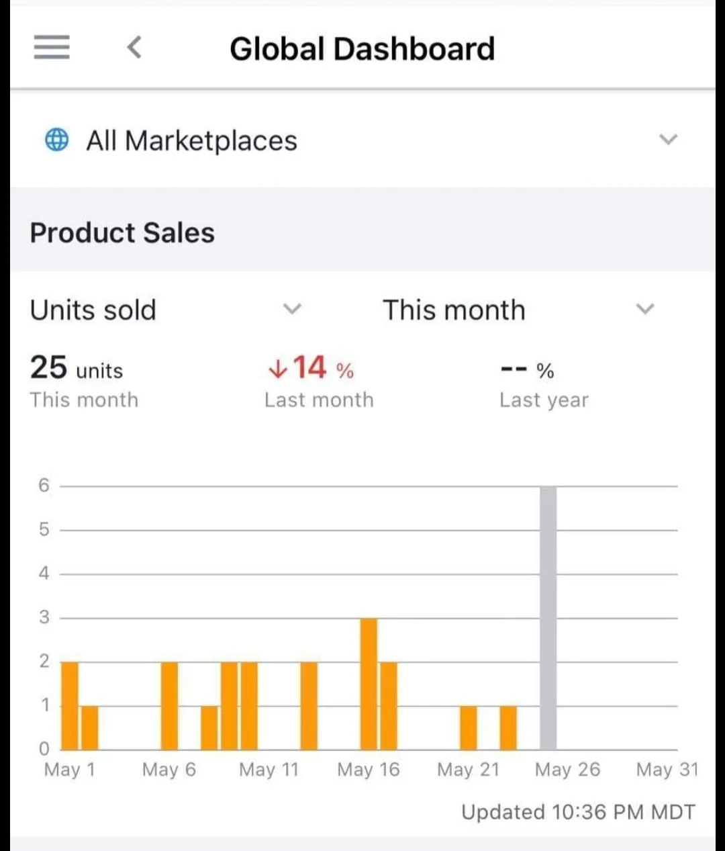Expand the All Marketplaces chevron

(x=668, y=140)
